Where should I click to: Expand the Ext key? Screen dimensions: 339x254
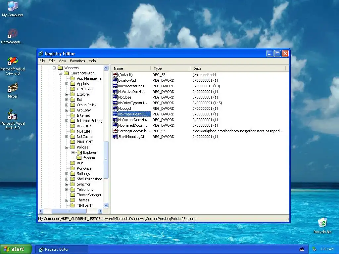pos(67,100)
